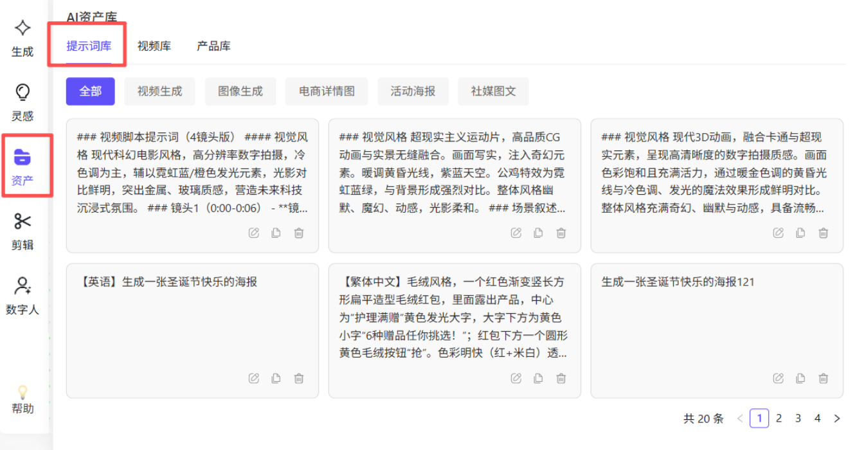Viewport: 855px width, 450px height.
Task: Go to page 3 of results
Action: point(798,419)
